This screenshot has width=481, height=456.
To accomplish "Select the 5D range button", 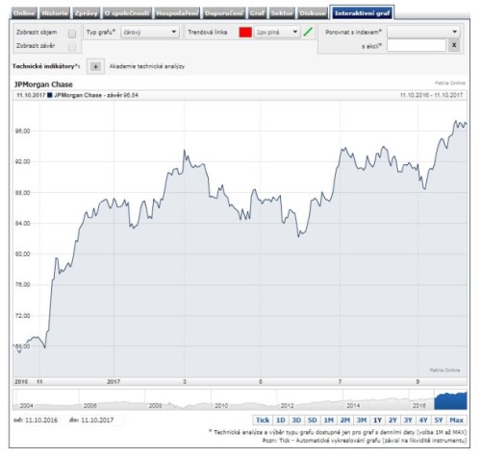I will [313, 420].
